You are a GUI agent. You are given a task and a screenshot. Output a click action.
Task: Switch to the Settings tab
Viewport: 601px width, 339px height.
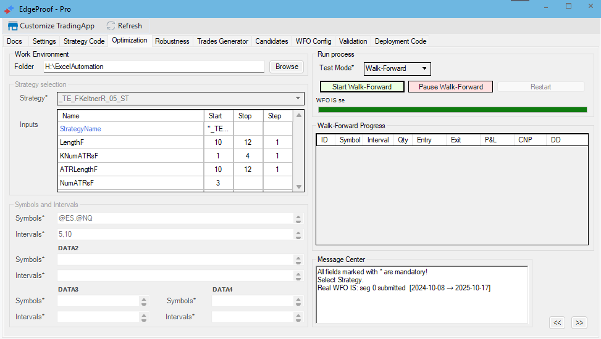click(x=44, y=41)
